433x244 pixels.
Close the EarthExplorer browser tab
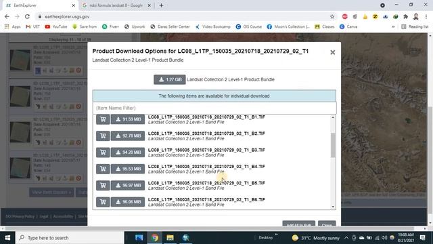coord(74,5)
